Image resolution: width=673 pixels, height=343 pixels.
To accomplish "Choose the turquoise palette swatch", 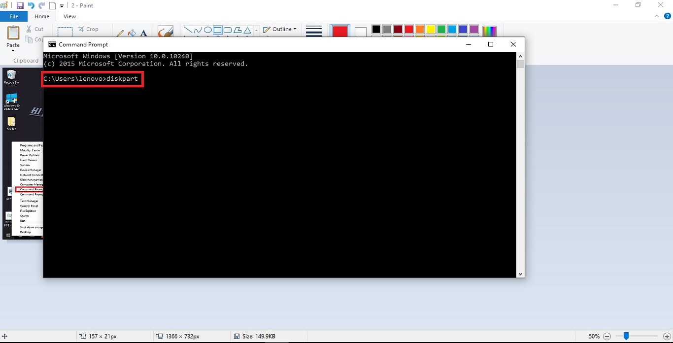I will (x=452, y=30).
